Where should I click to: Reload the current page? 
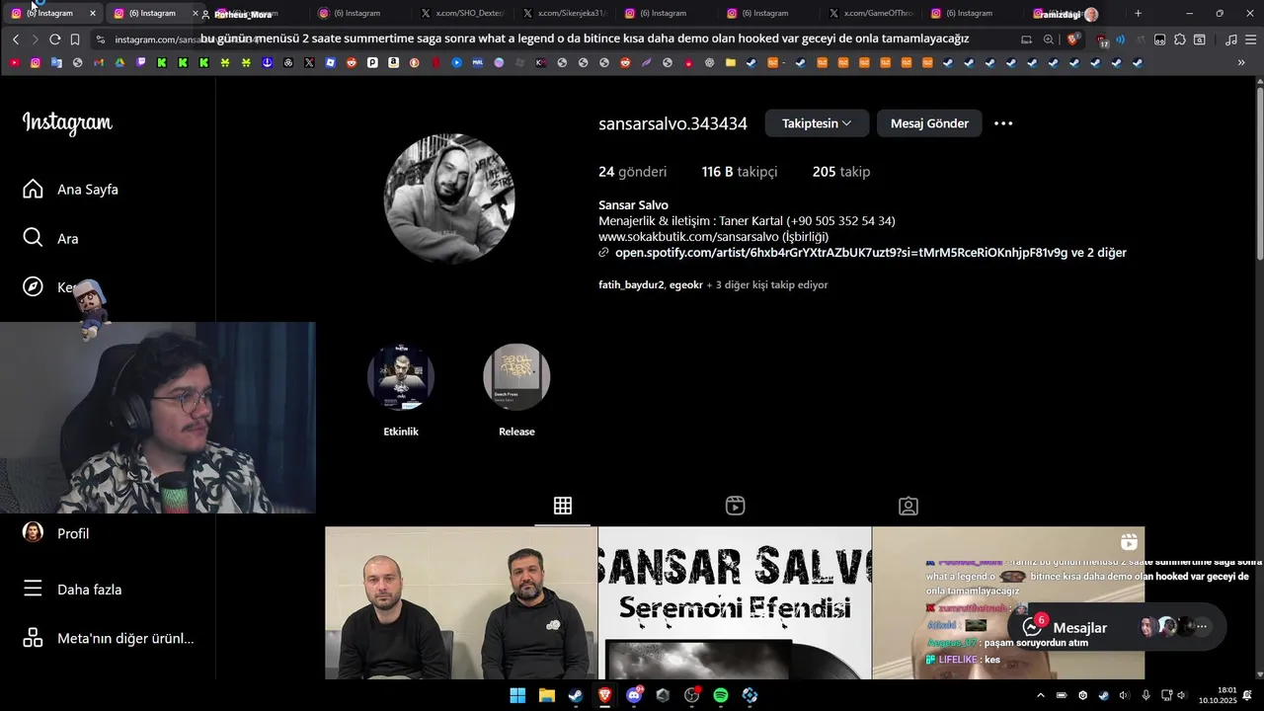pyautogui.click(x=54, y=39)
